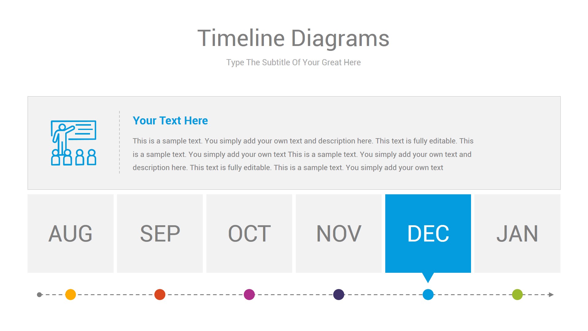Click the presentation teacher icon

coord(73,143)
